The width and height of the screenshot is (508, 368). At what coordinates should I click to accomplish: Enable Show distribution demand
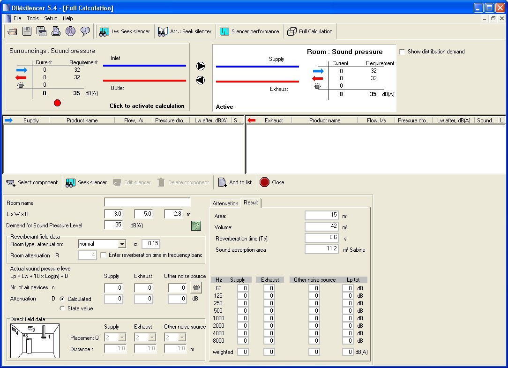click(x=402, y=52)
